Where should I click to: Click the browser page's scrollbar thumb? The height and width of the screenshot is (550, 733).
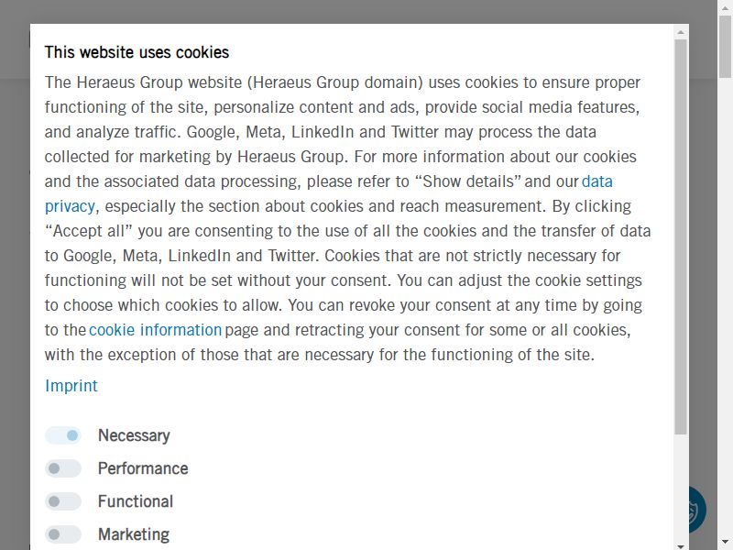pyautogui.click(x=726, y=45)
